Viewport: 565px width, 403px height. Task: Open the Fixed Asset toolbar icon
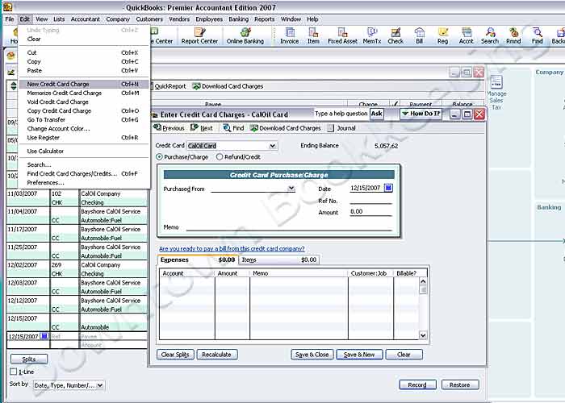pyautogui.click(x=342, y=35)
